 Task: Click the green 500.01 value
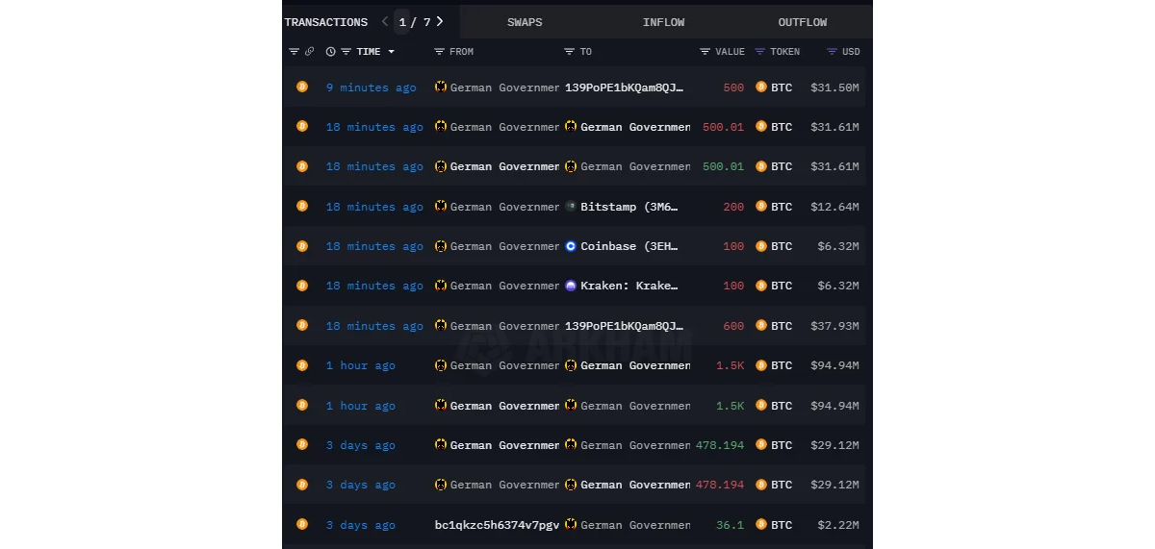pos(724,166)
